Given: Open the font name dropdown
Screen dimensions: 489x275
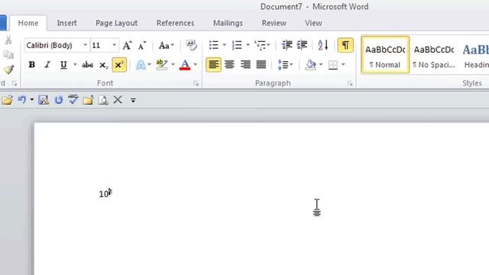Looking at the screenshot, I should point(85,46).
